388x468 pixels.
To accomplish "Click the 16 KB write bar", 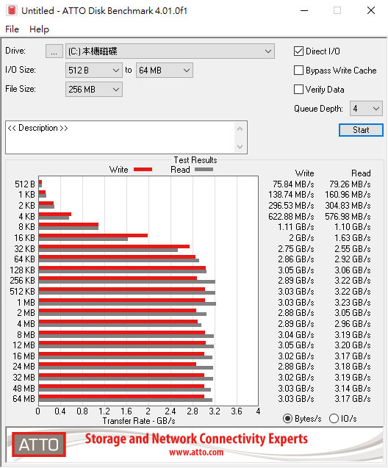I will pyautogui.click(x=93, y=236).
